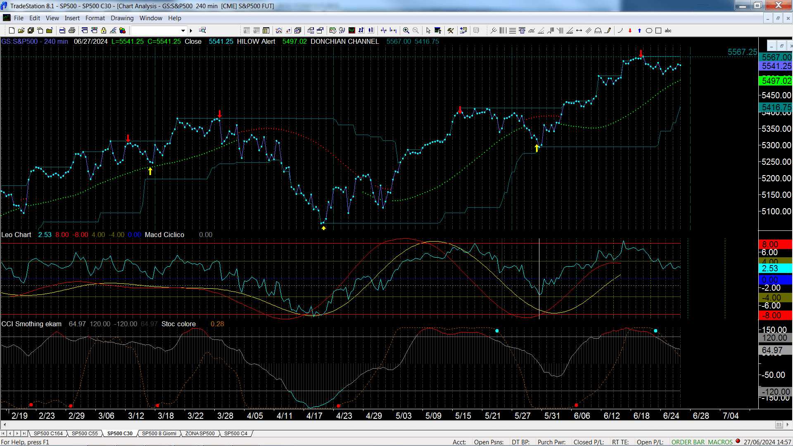Click the Open workspace folder icon

point(21,31)
